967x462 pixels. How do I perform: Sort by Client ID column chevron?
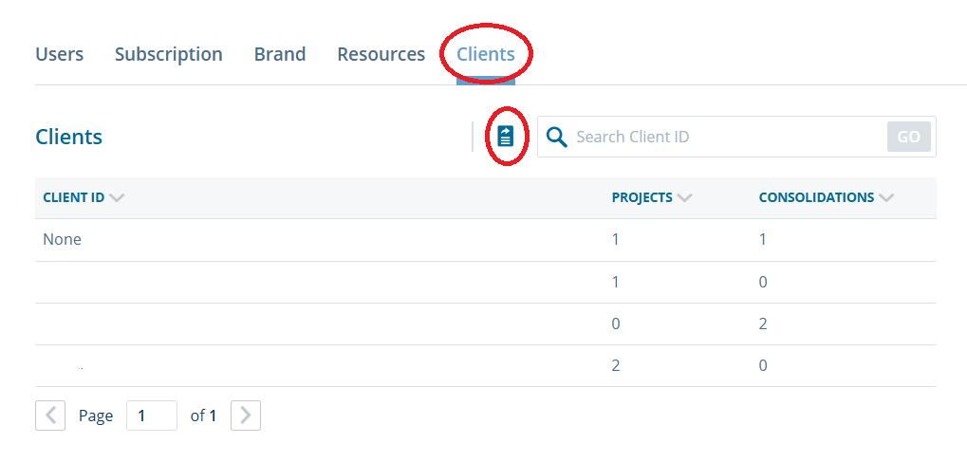pos(117,198)
